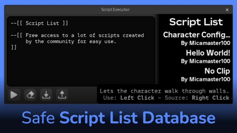The image size is (237, 133).
Task: Click the 'Left Click' usage hint text
Action: point(137,98)
